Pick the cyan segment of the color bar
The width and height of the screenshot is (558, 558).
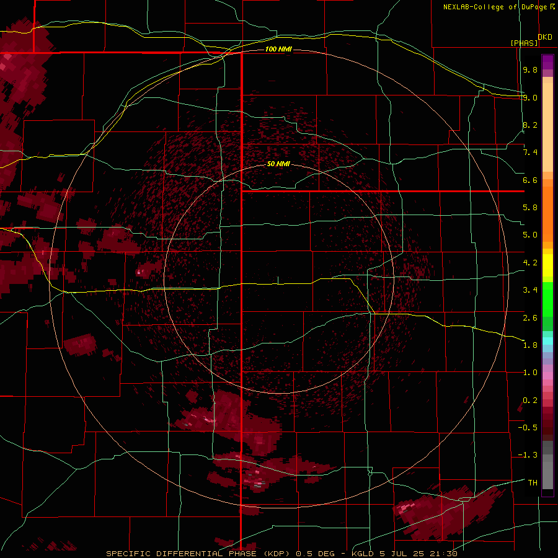tap(547, 341)
